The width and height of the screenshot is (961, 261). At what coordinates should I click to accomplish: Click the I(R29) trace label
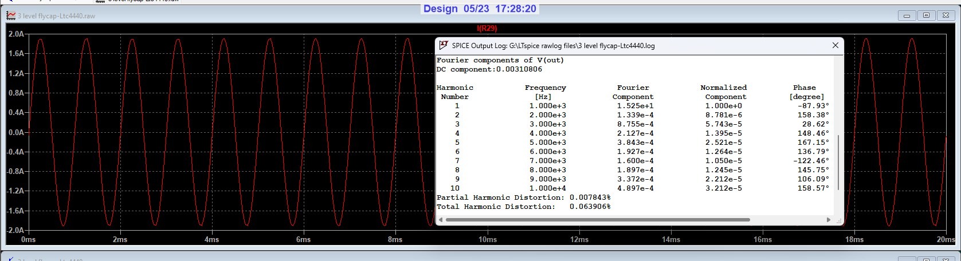[487, 28]
